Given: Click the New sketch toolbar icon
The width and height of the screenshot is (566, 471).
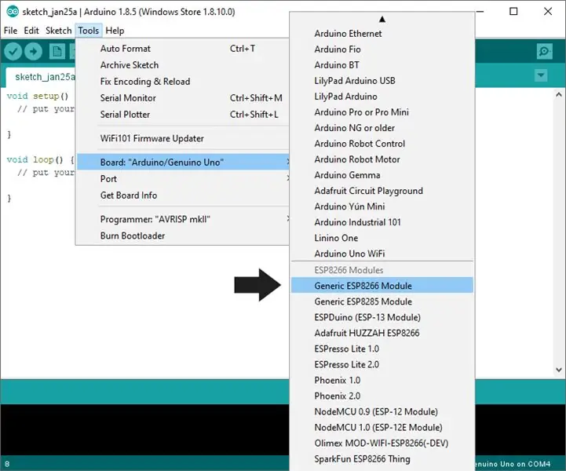Looking at the screenshot, I should [x=57, y=51].
